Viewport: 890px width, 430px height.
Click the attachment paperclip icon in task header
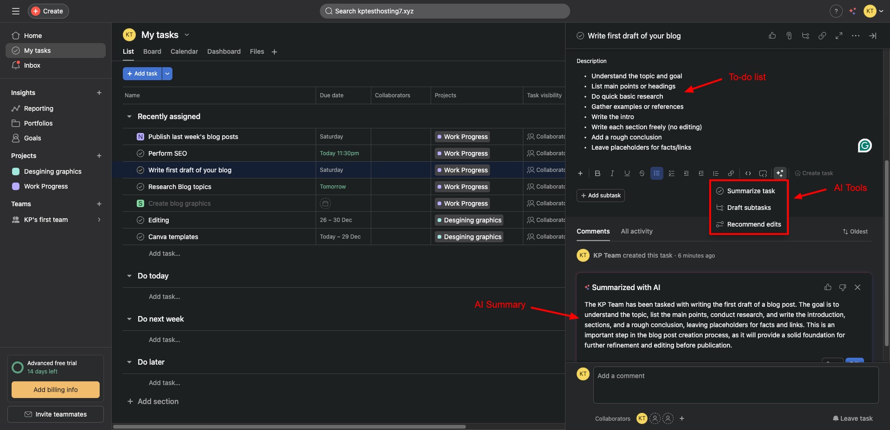[789, 36]
